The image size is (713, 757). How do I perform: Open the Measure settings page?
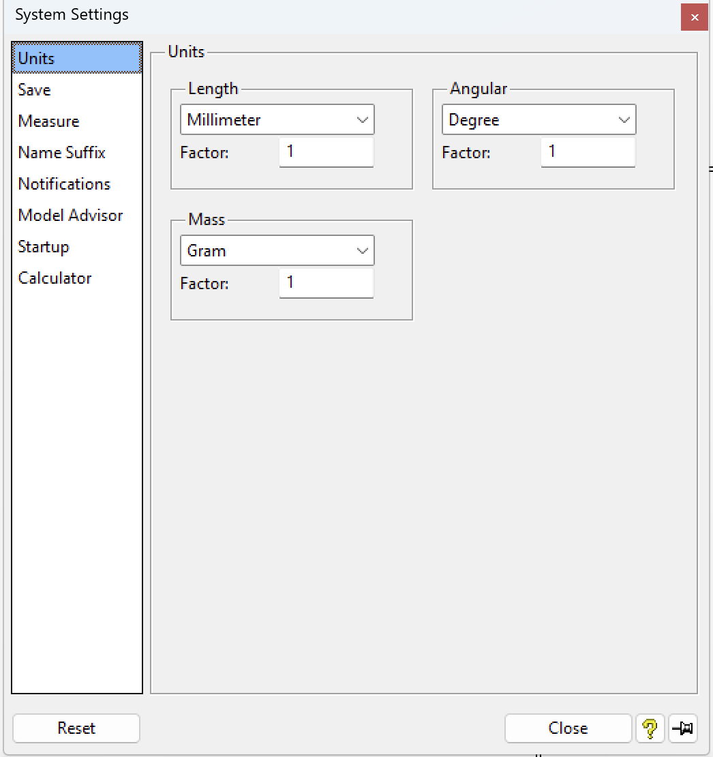click(x=48, y=121)
